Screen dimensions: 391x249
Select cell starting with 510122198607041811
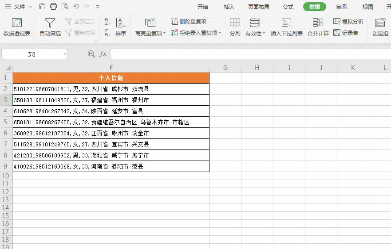pyautogui.click(x=111, y=89)
